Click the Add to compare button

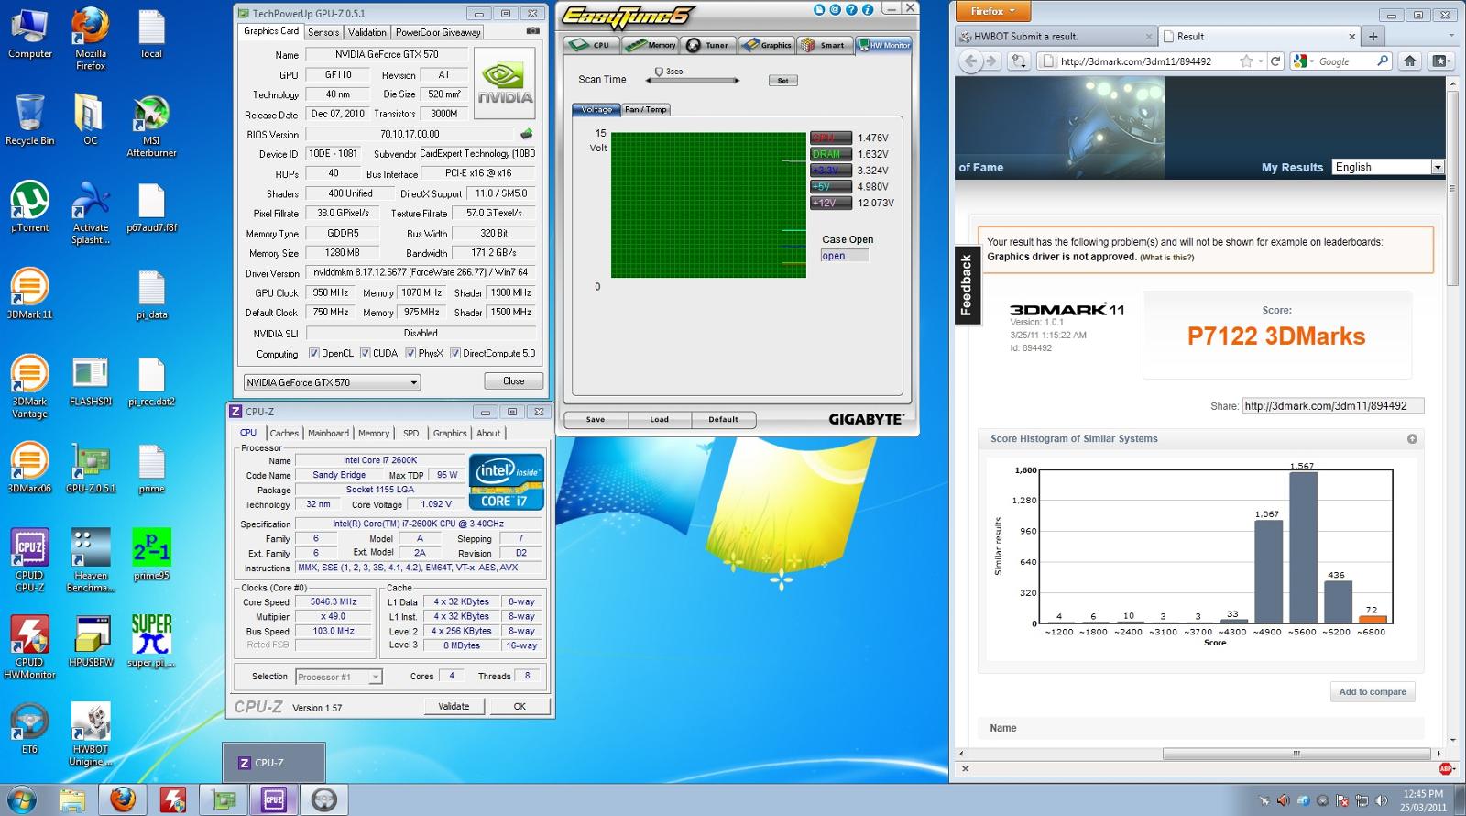(1373, 691)
